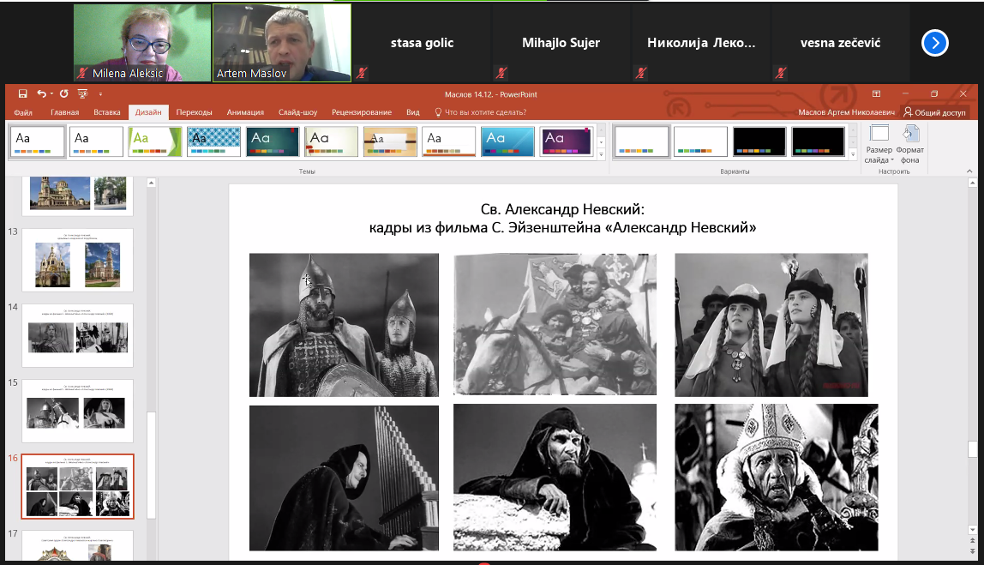Click the account name Маслов Артем Николаевич
This screenshot has width=984, height=565.
click(x=846, y=112)
